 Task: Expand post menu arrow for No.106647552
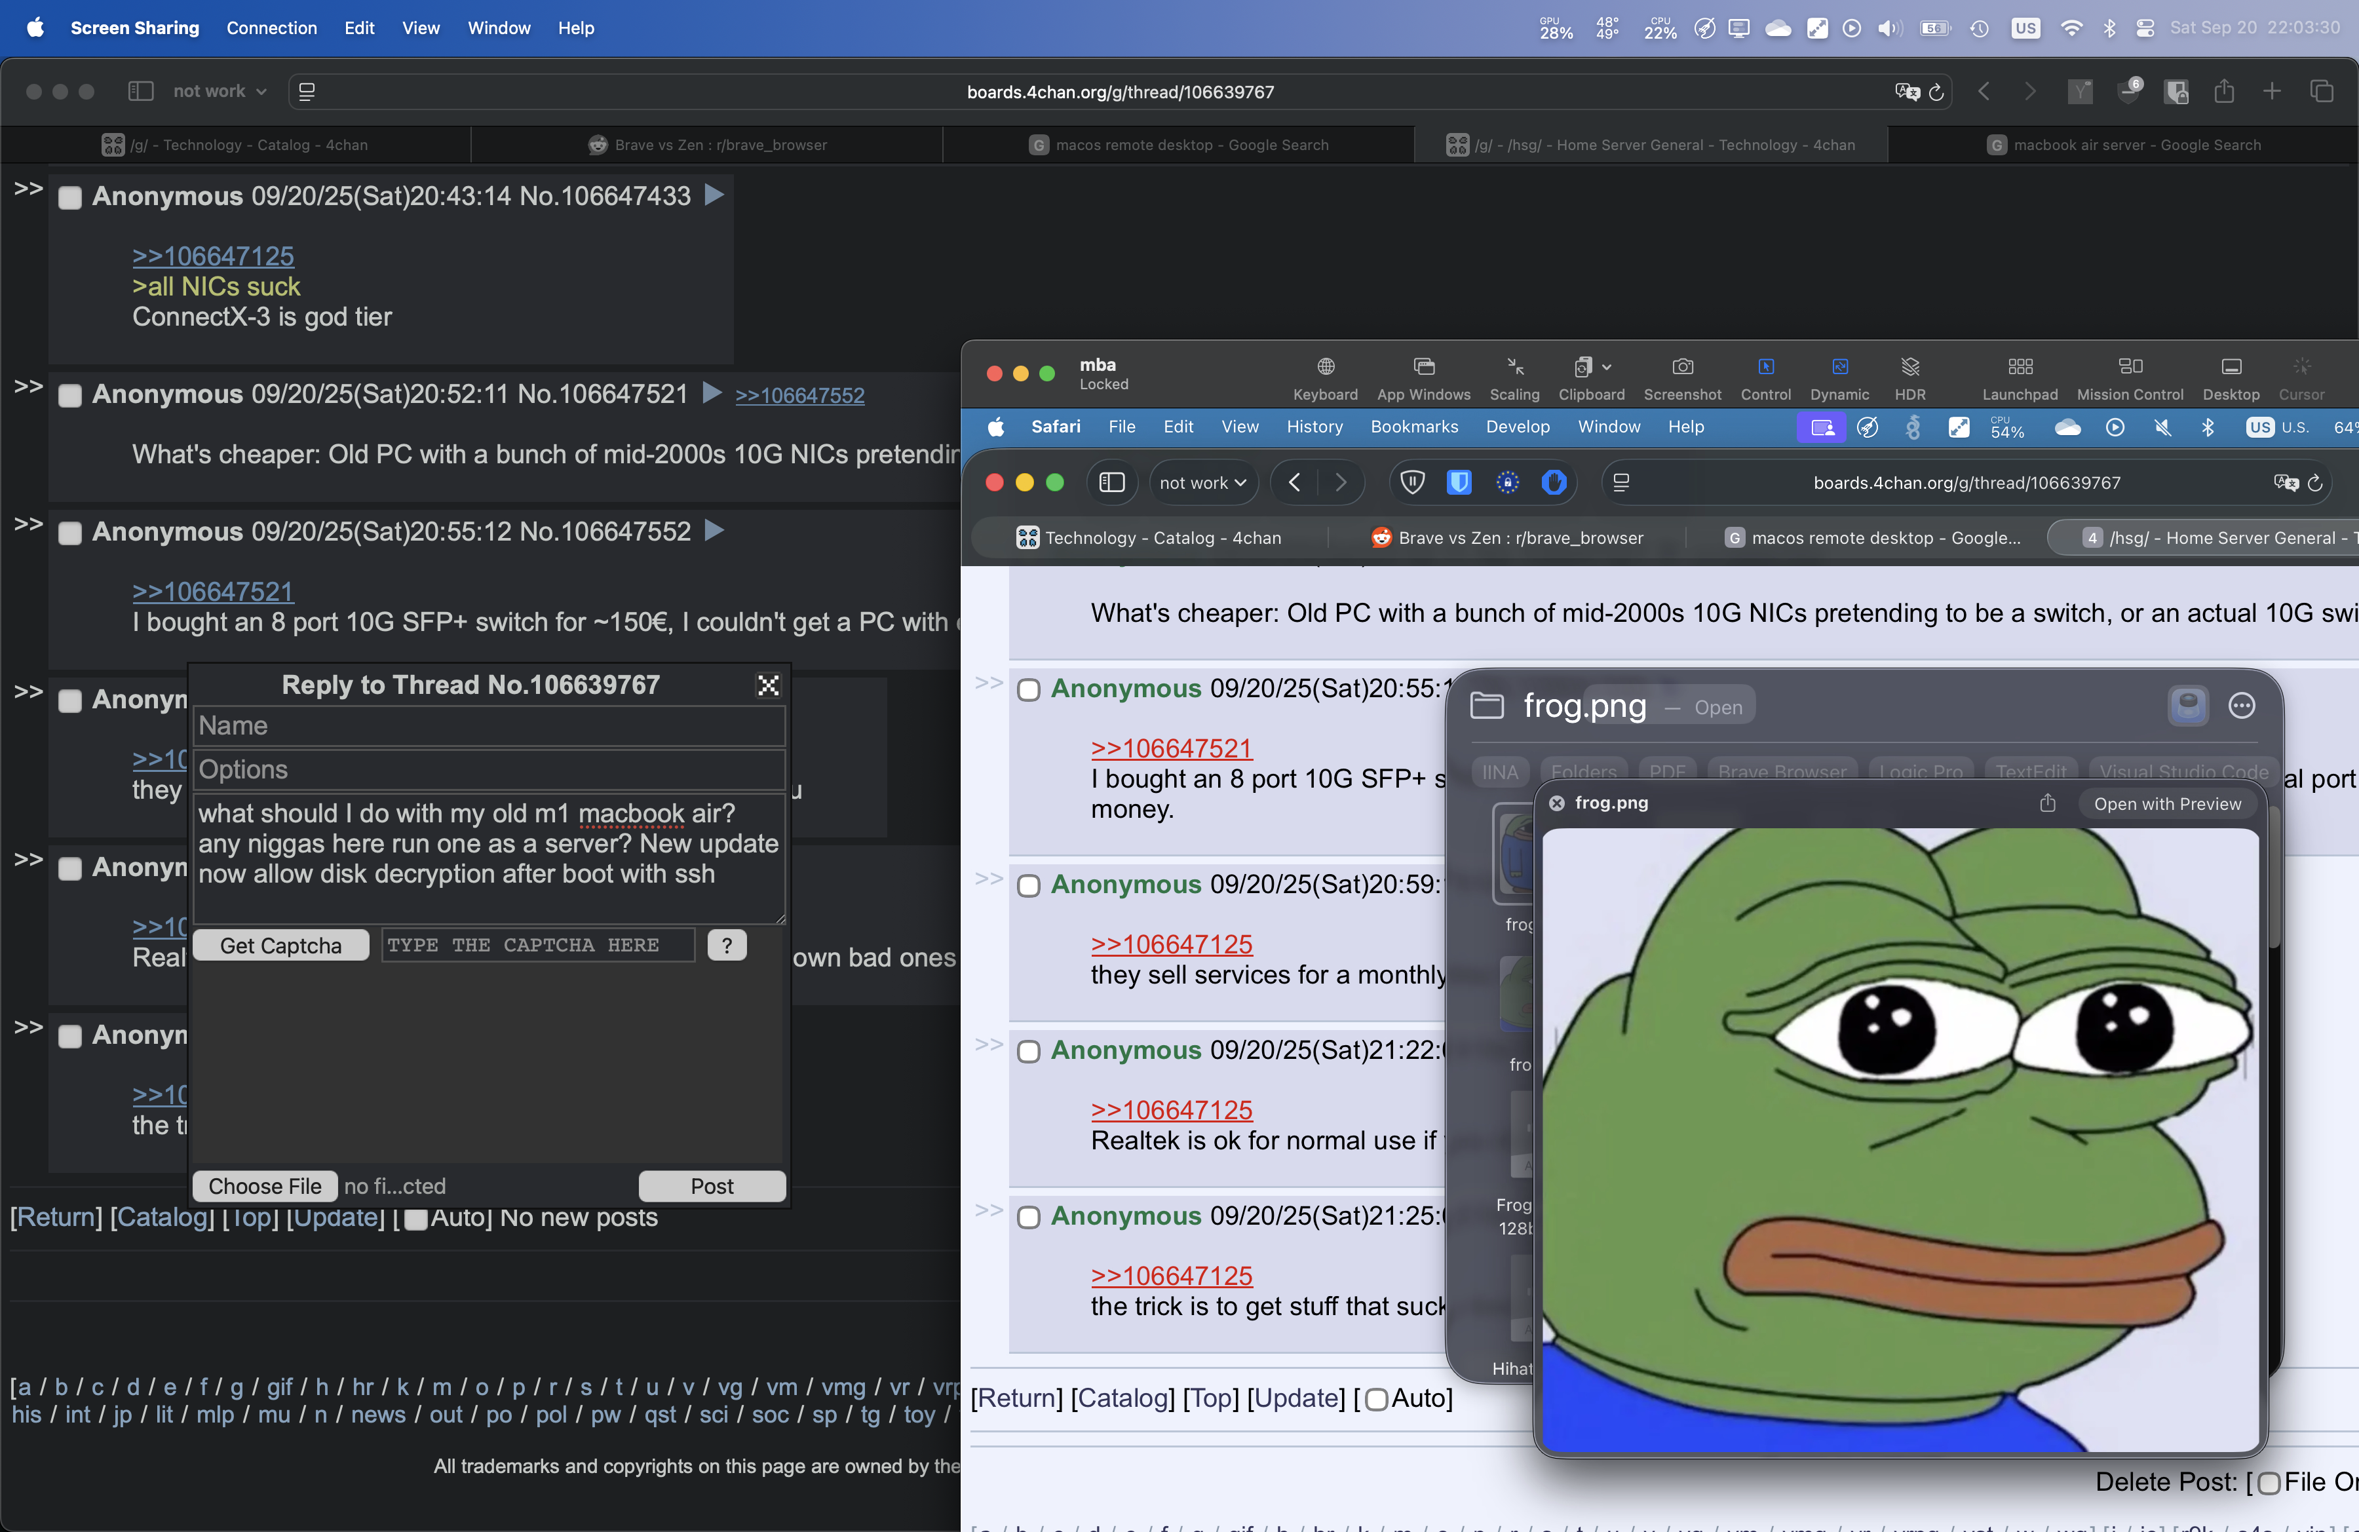point(714,531)
